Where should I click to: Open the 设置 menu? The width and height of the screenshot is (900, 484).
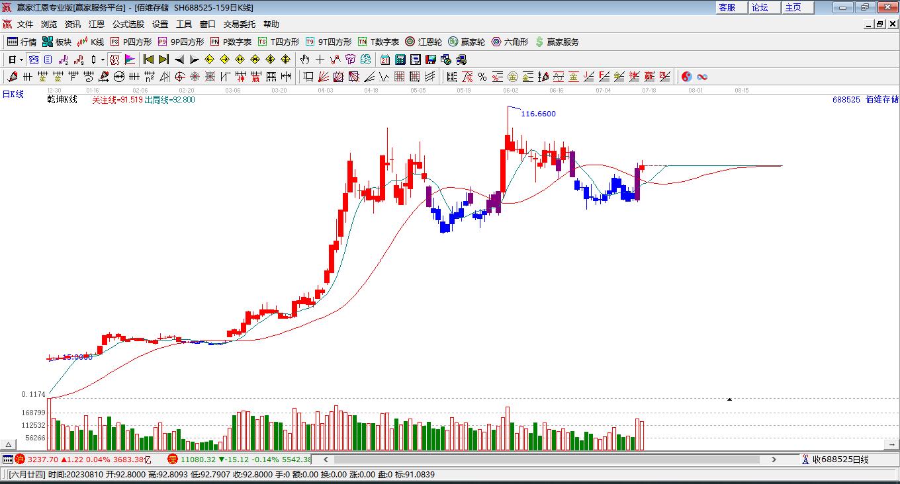pos(160,24)
